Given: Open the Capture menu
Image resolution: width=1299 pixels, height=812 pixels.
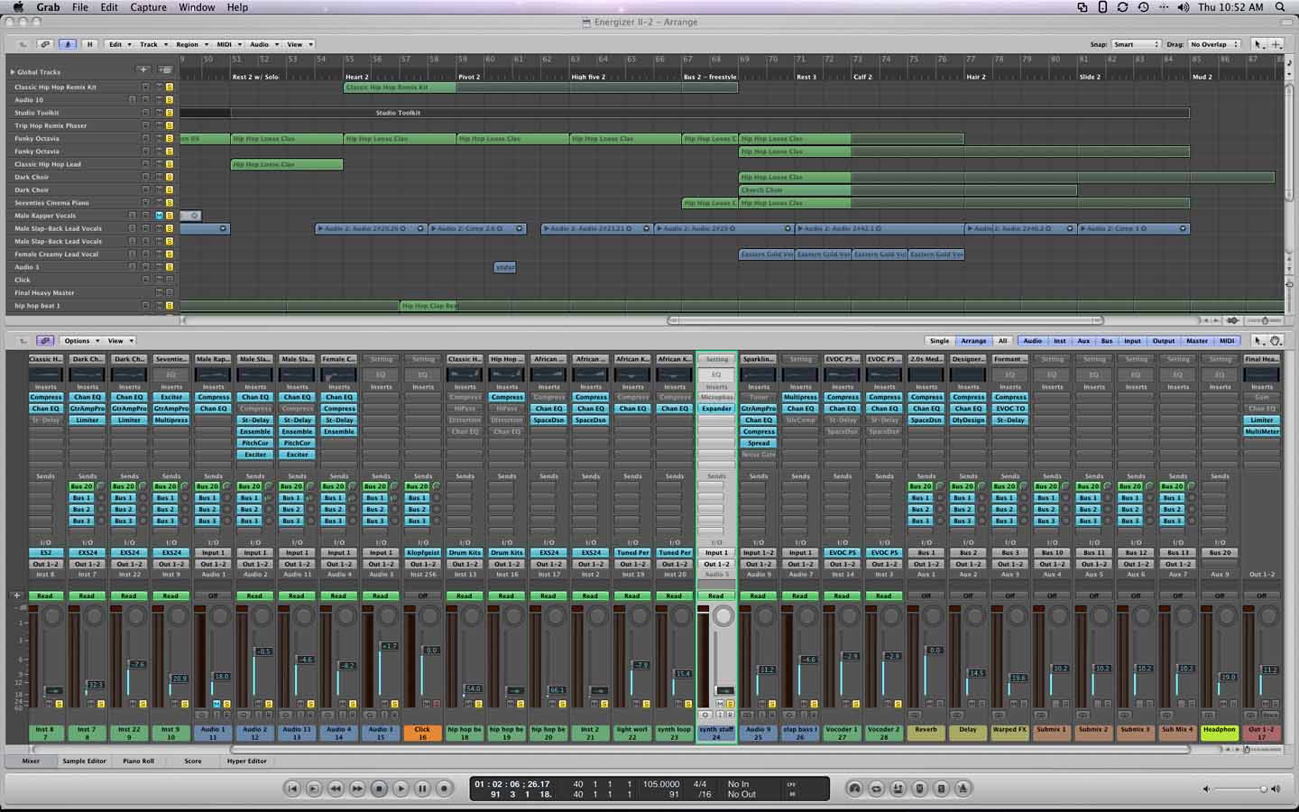Looking at the screenshot, I should point(148,7).
